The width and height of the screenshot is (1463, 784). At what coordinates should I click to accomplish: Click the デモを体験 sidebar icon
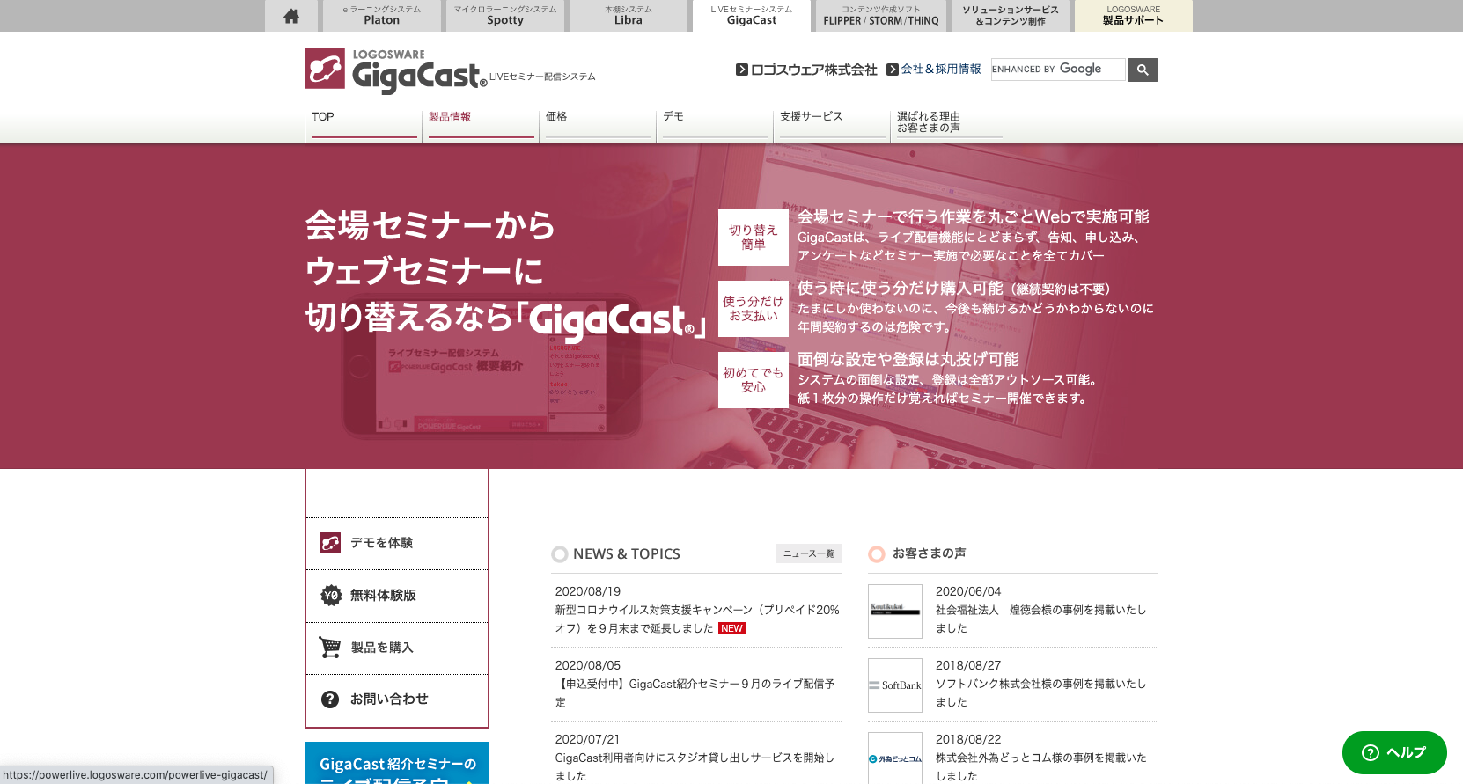pyautogui.click(x=330, y=543)
